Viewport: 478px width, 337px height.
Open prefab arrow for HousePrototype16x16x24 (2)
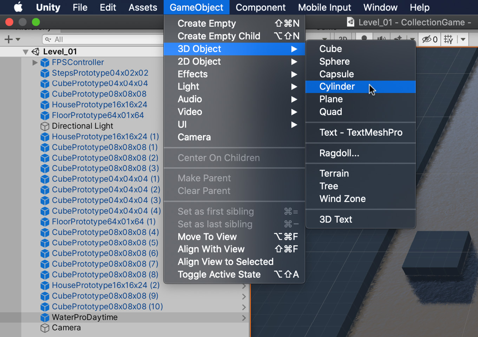pos(244,286)
